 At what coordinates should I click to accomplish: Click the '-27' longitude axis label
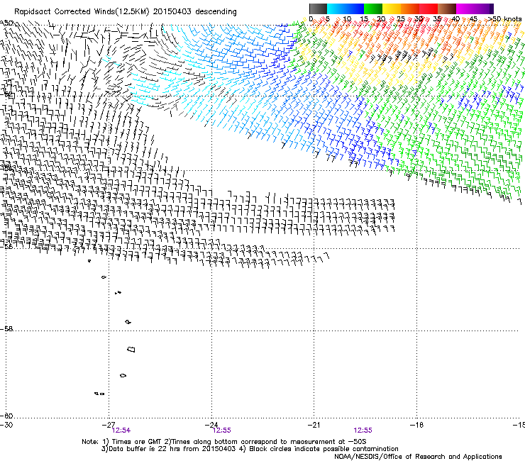[x=109, y=425]
